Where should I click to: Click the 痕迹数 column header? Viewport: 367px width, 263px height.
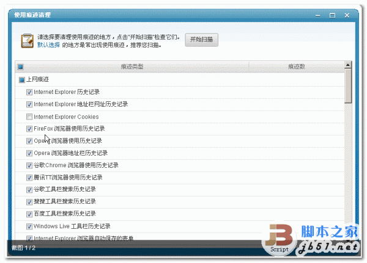coord(297,67)
